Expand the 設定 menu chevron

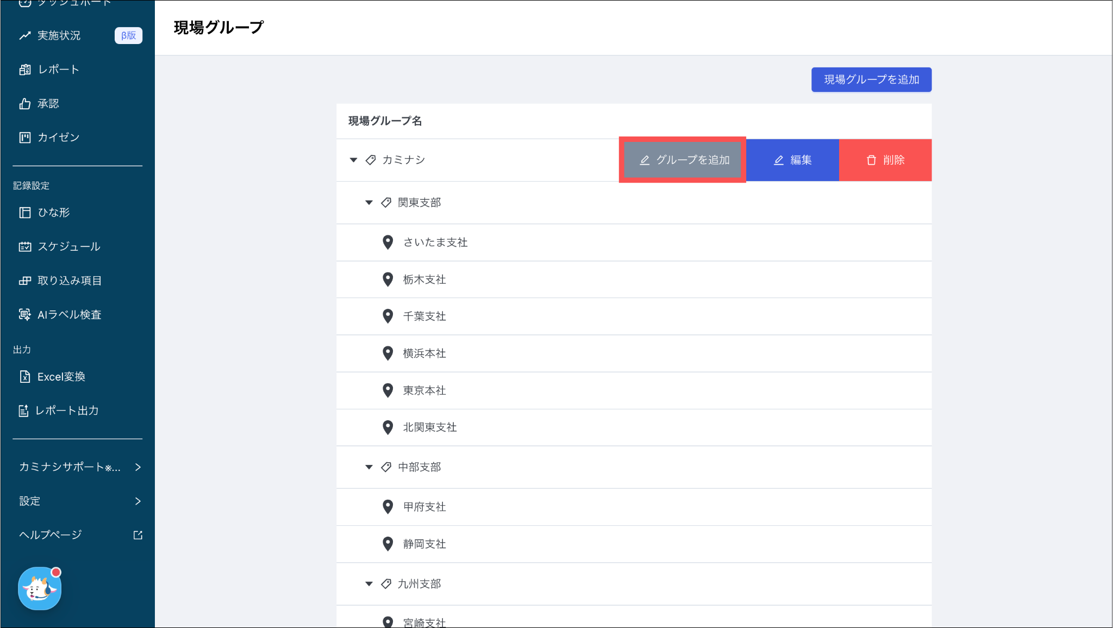[x=137, y=501]
